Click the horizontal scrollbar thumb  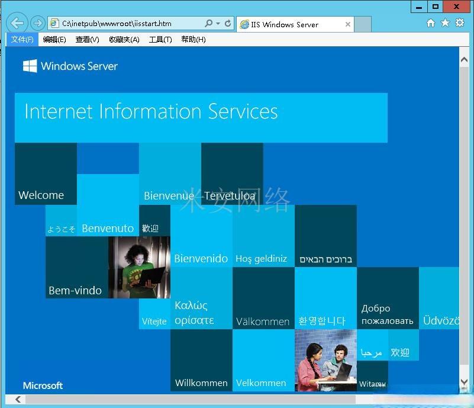click(x=191, y=399)
